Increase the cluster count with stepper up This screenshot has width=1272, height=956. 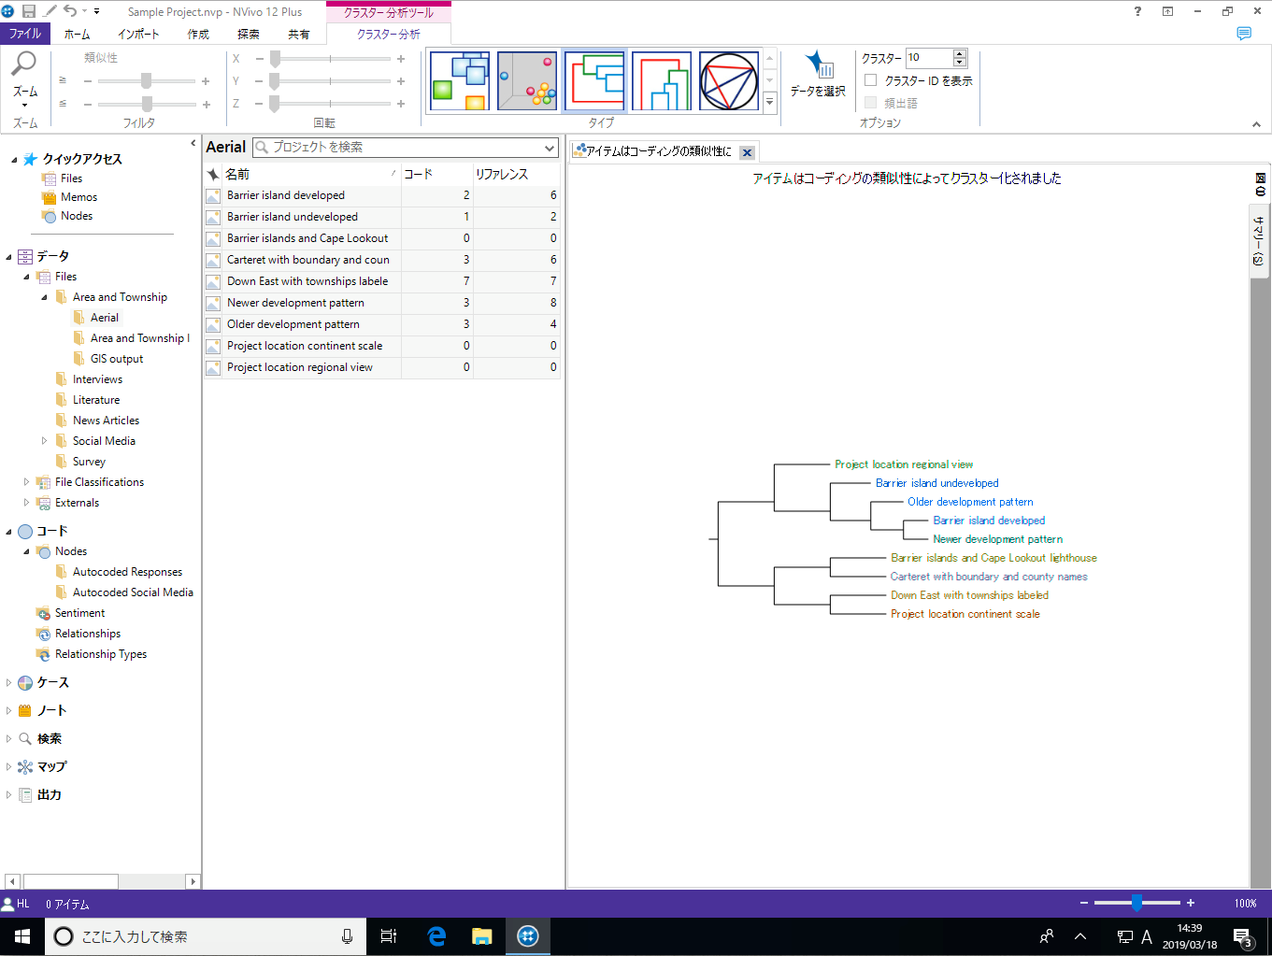[x=960, y=53]
